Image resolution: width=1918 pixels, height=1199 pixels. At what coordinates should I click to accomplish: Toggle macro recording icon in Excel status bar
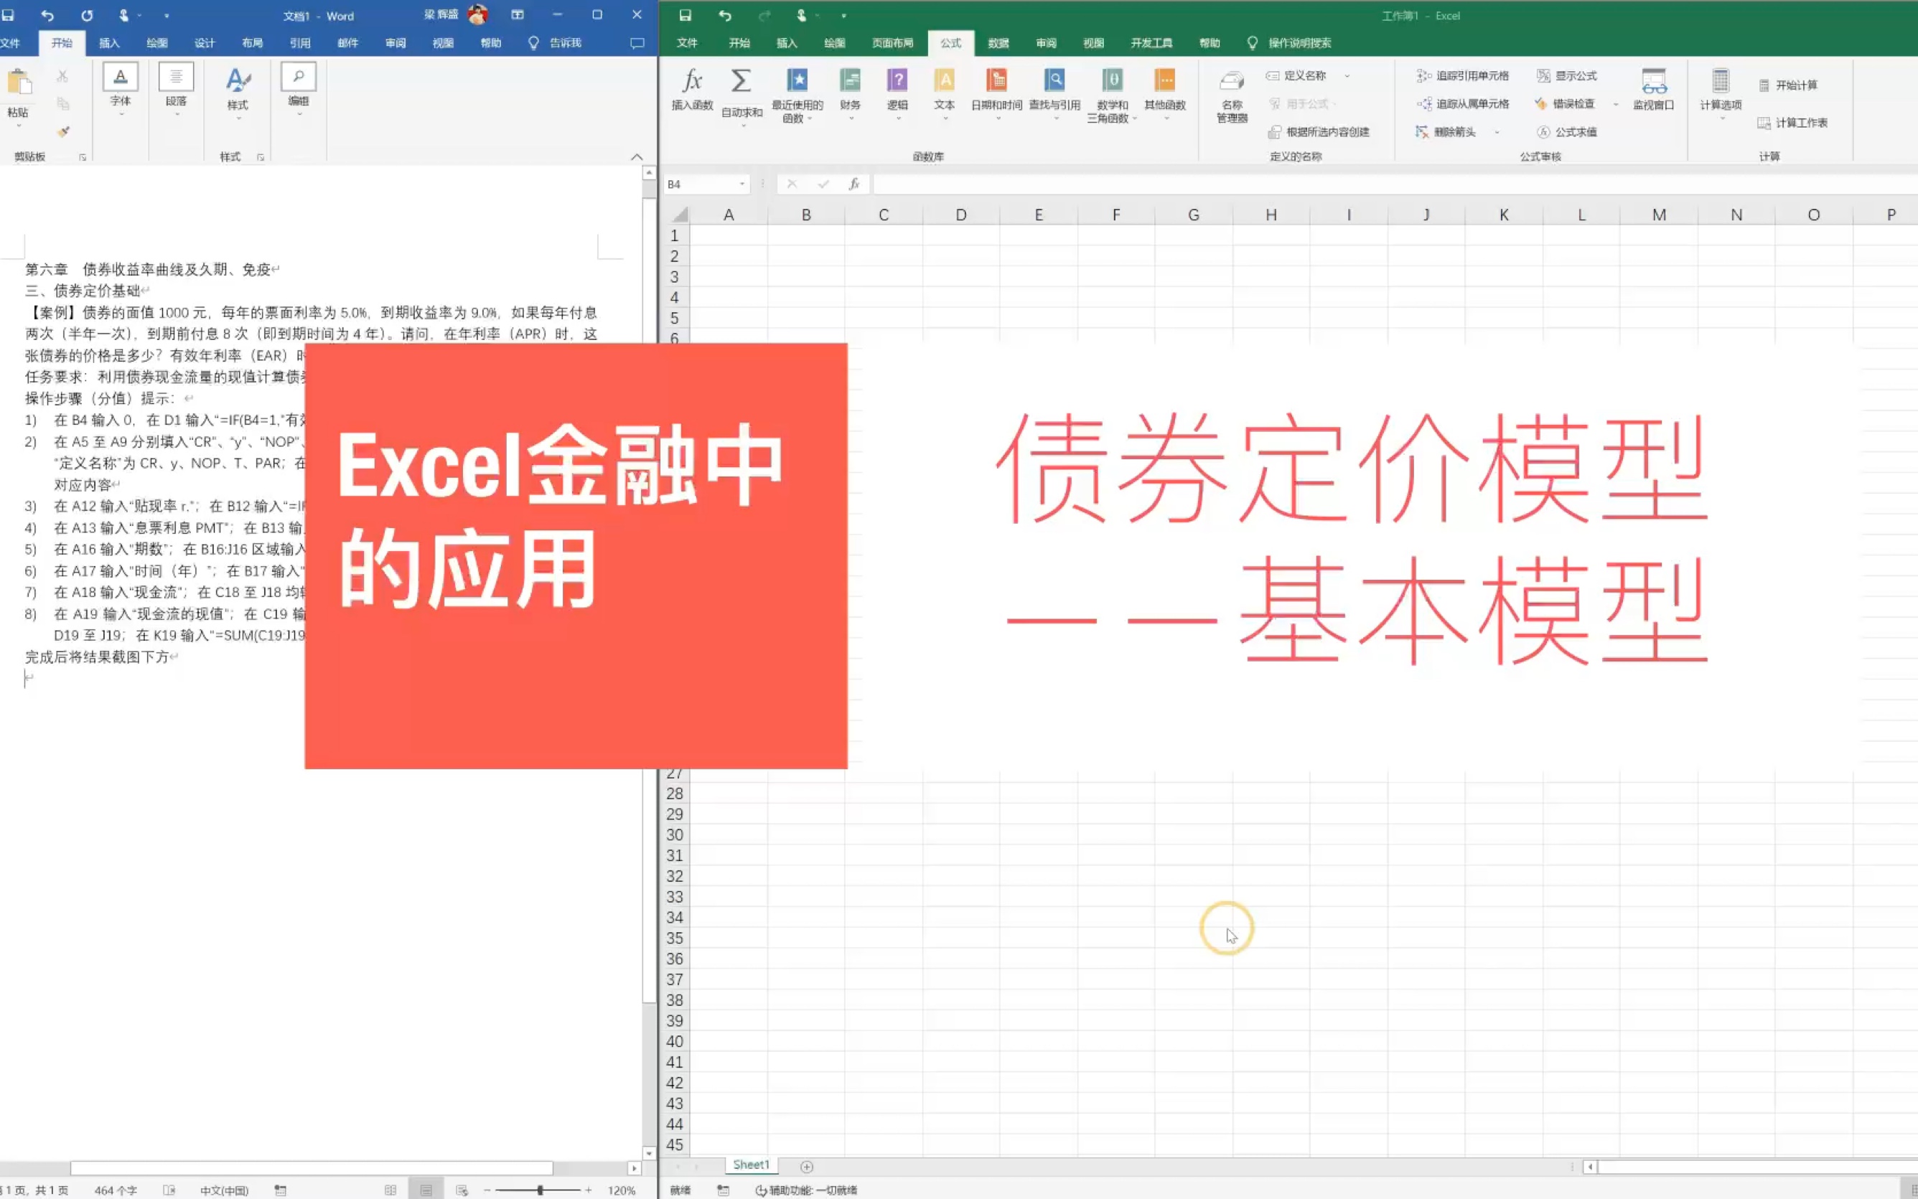tap(724, 1190)
